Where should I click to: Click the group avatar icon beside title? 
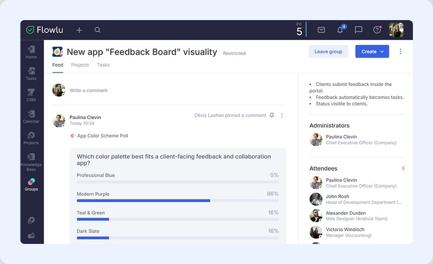click(x=57, y=52)
